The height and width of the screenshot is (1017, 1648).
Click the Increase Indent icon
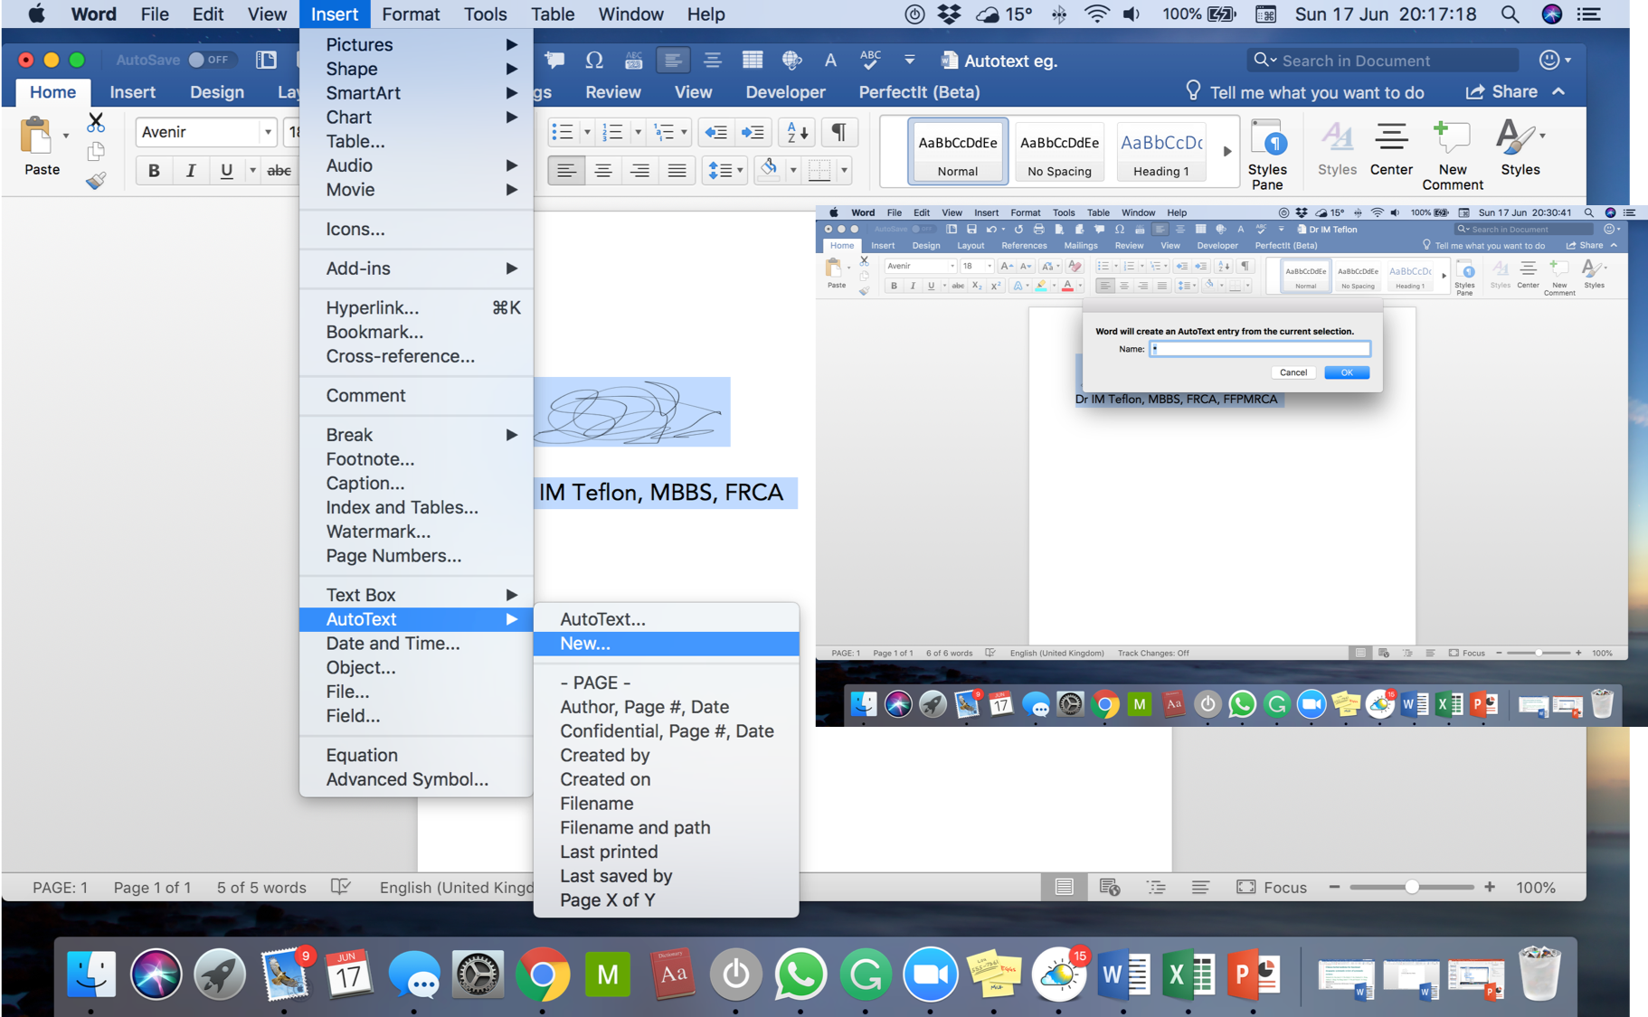[x=753, y=132]
